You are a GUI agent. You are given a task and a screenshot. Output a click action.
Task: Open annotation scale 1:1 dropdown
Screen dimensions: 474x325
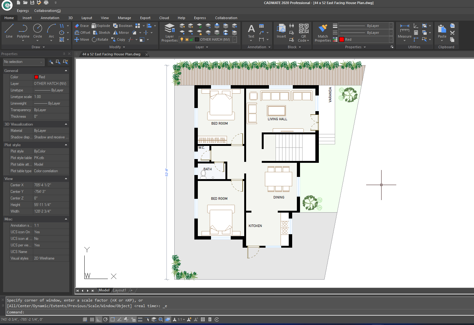tap(181, 319)
